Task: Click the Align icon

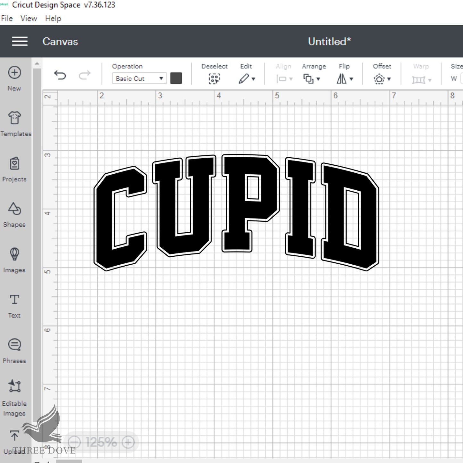Action: pos(281,79)
